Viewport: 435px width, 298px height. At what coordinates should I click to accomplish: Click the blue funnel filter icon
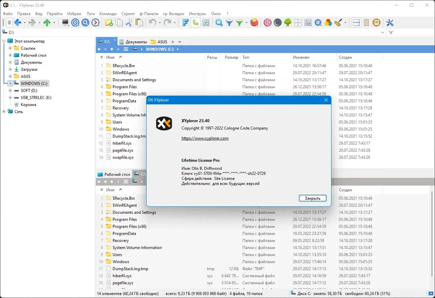click(229, 23)
